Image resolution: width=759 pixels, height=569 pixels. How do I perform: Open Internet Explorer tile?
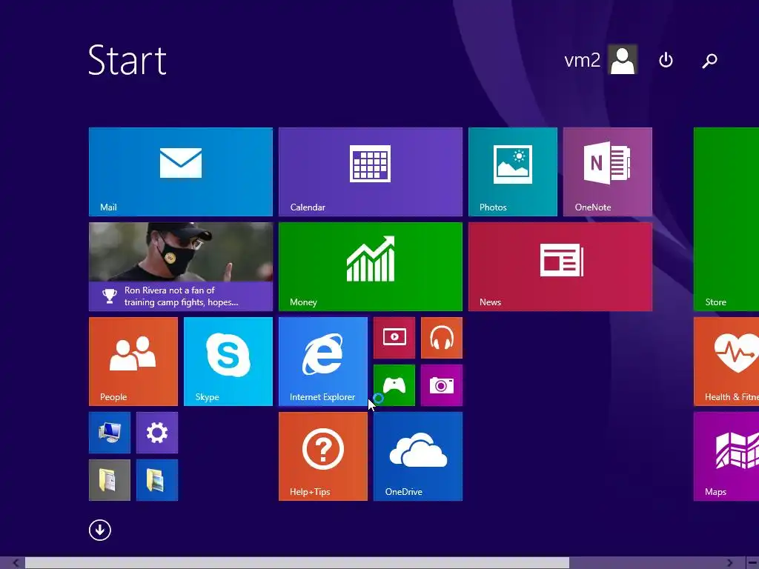[x=323, y=362]
